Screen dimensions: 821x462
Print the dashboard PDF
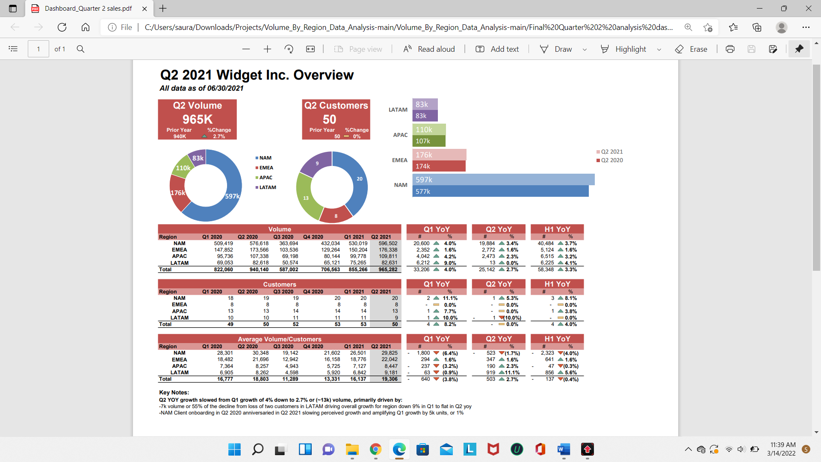[x=730, y=49]
